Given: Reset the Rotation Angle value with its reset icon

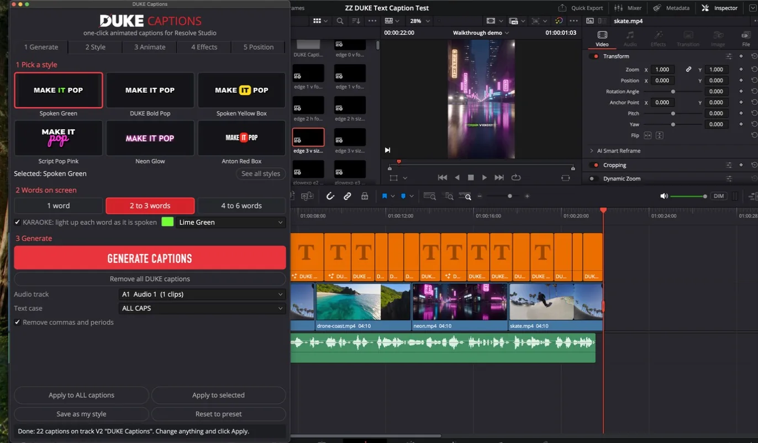Looking at the screenshot, I should click(754, 91).
